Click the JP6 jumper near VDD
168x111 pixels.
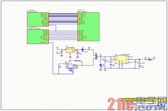point(150,60)
